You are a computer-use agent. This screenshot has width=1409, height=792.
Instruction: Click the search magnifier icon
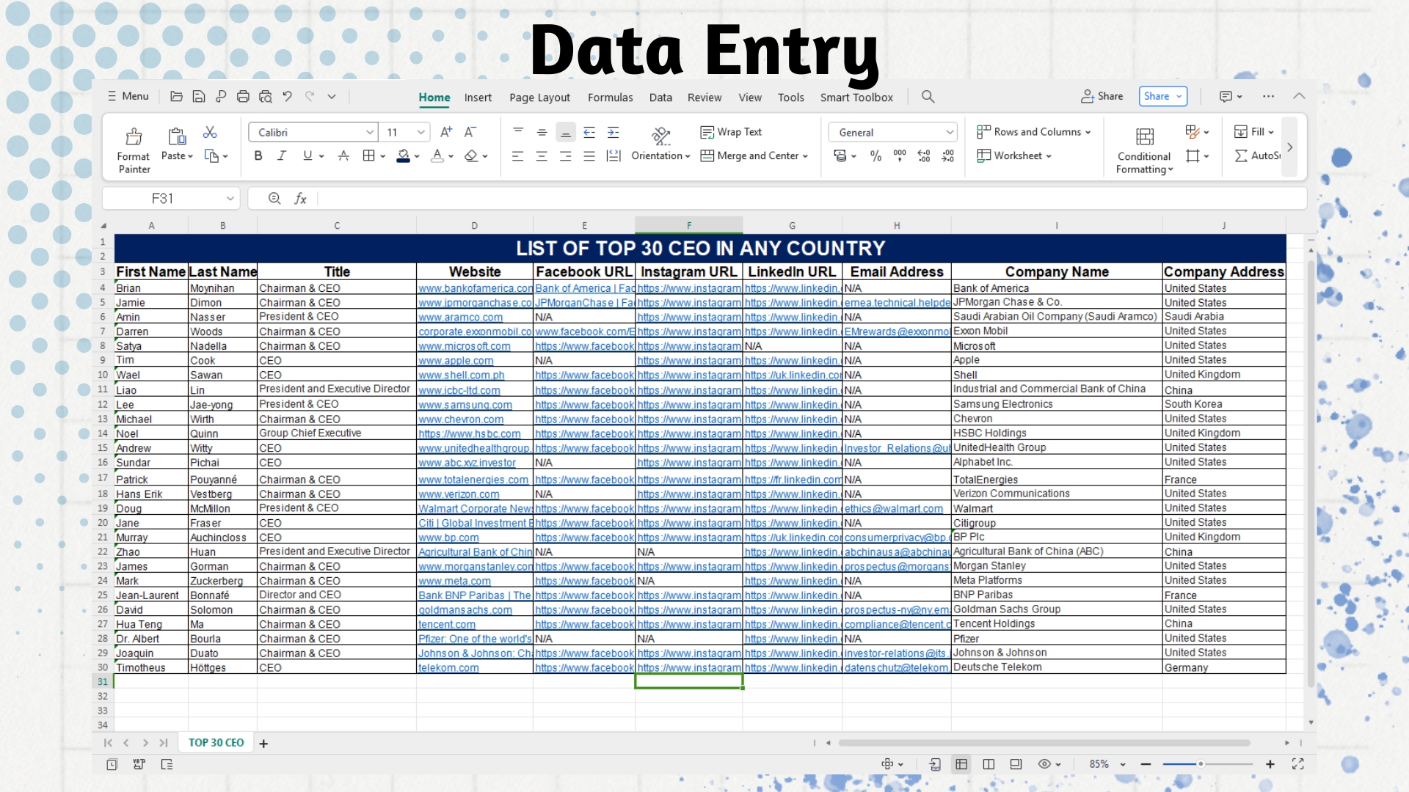coord(928,97)
